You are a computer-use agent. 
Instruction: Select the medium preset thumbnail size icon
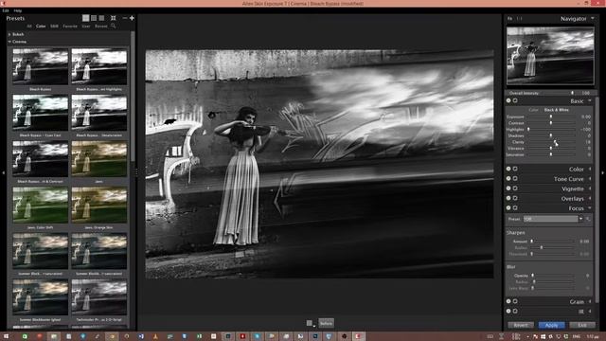94,18
